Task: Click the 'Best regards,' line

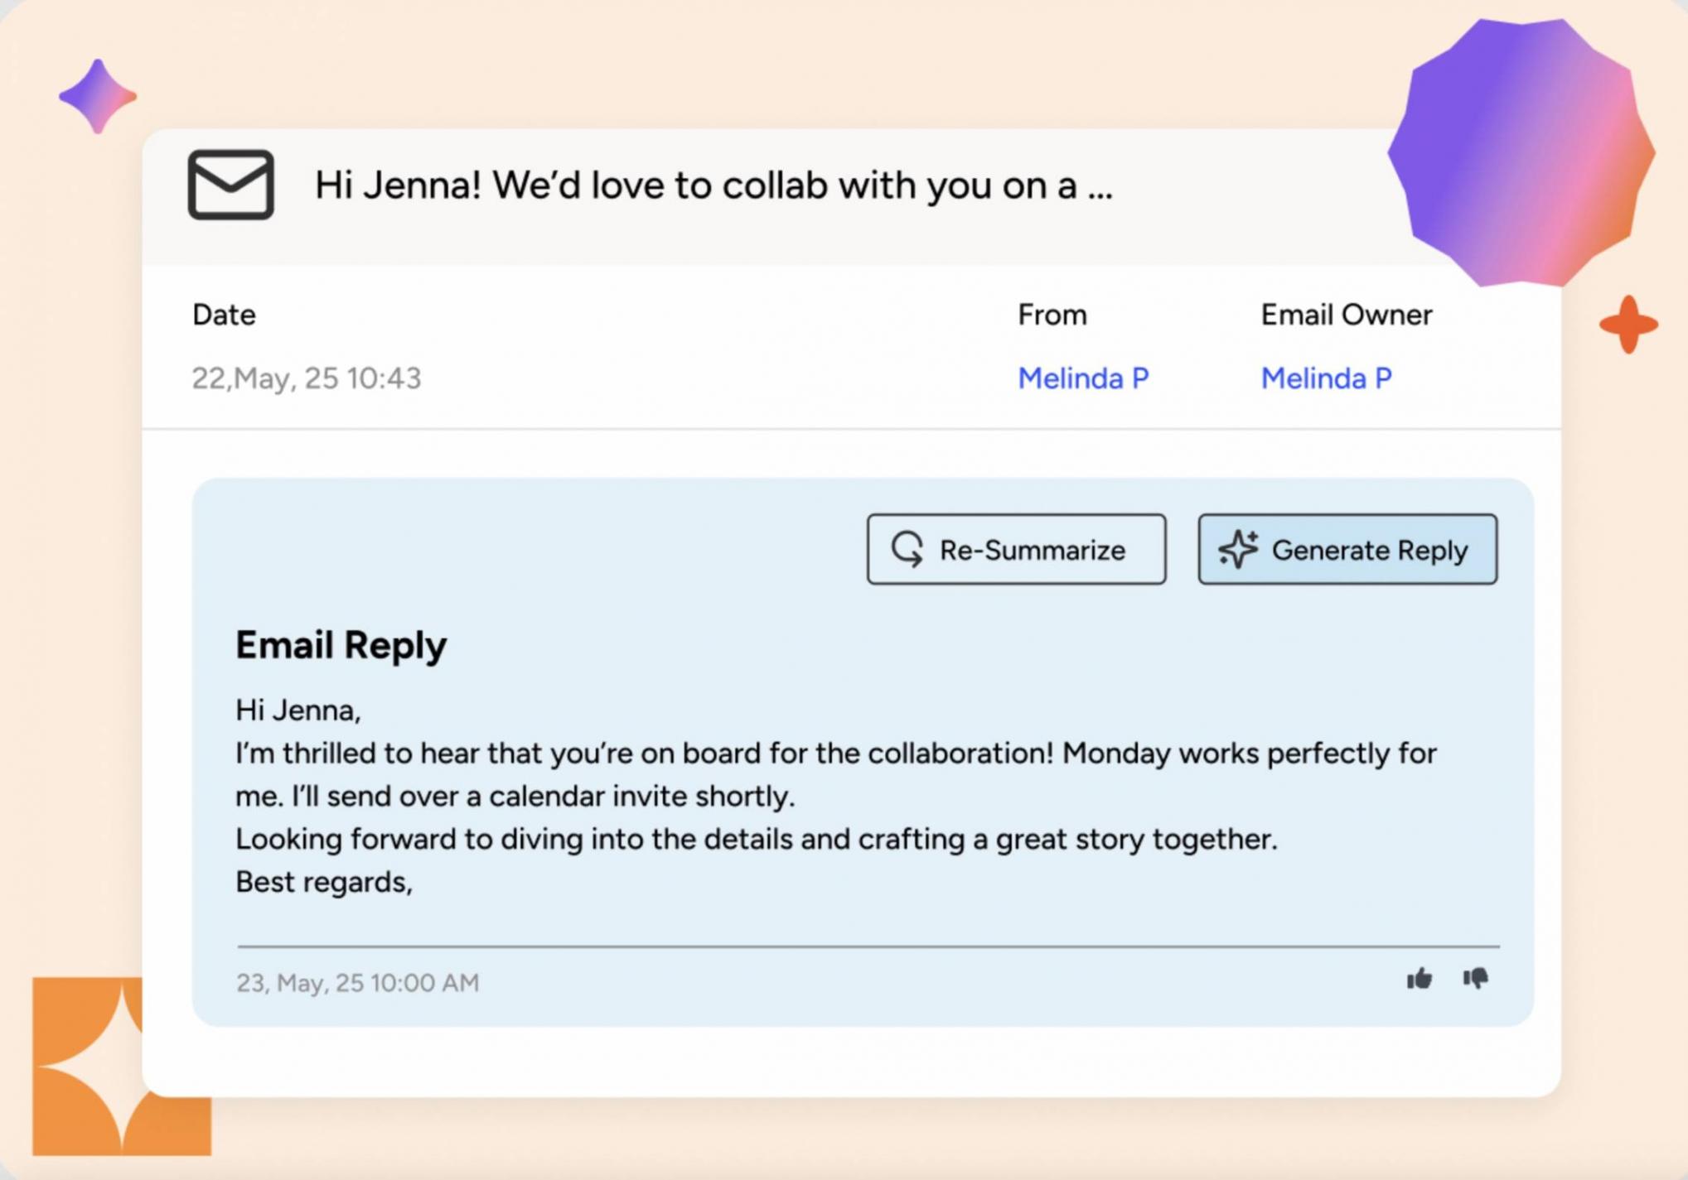Action: 324,882
